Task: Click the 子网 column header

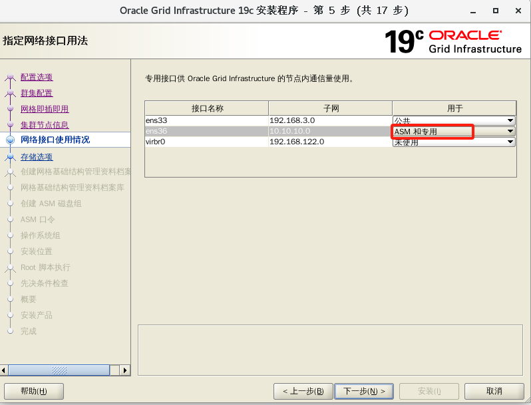Action: coord(330,108)
